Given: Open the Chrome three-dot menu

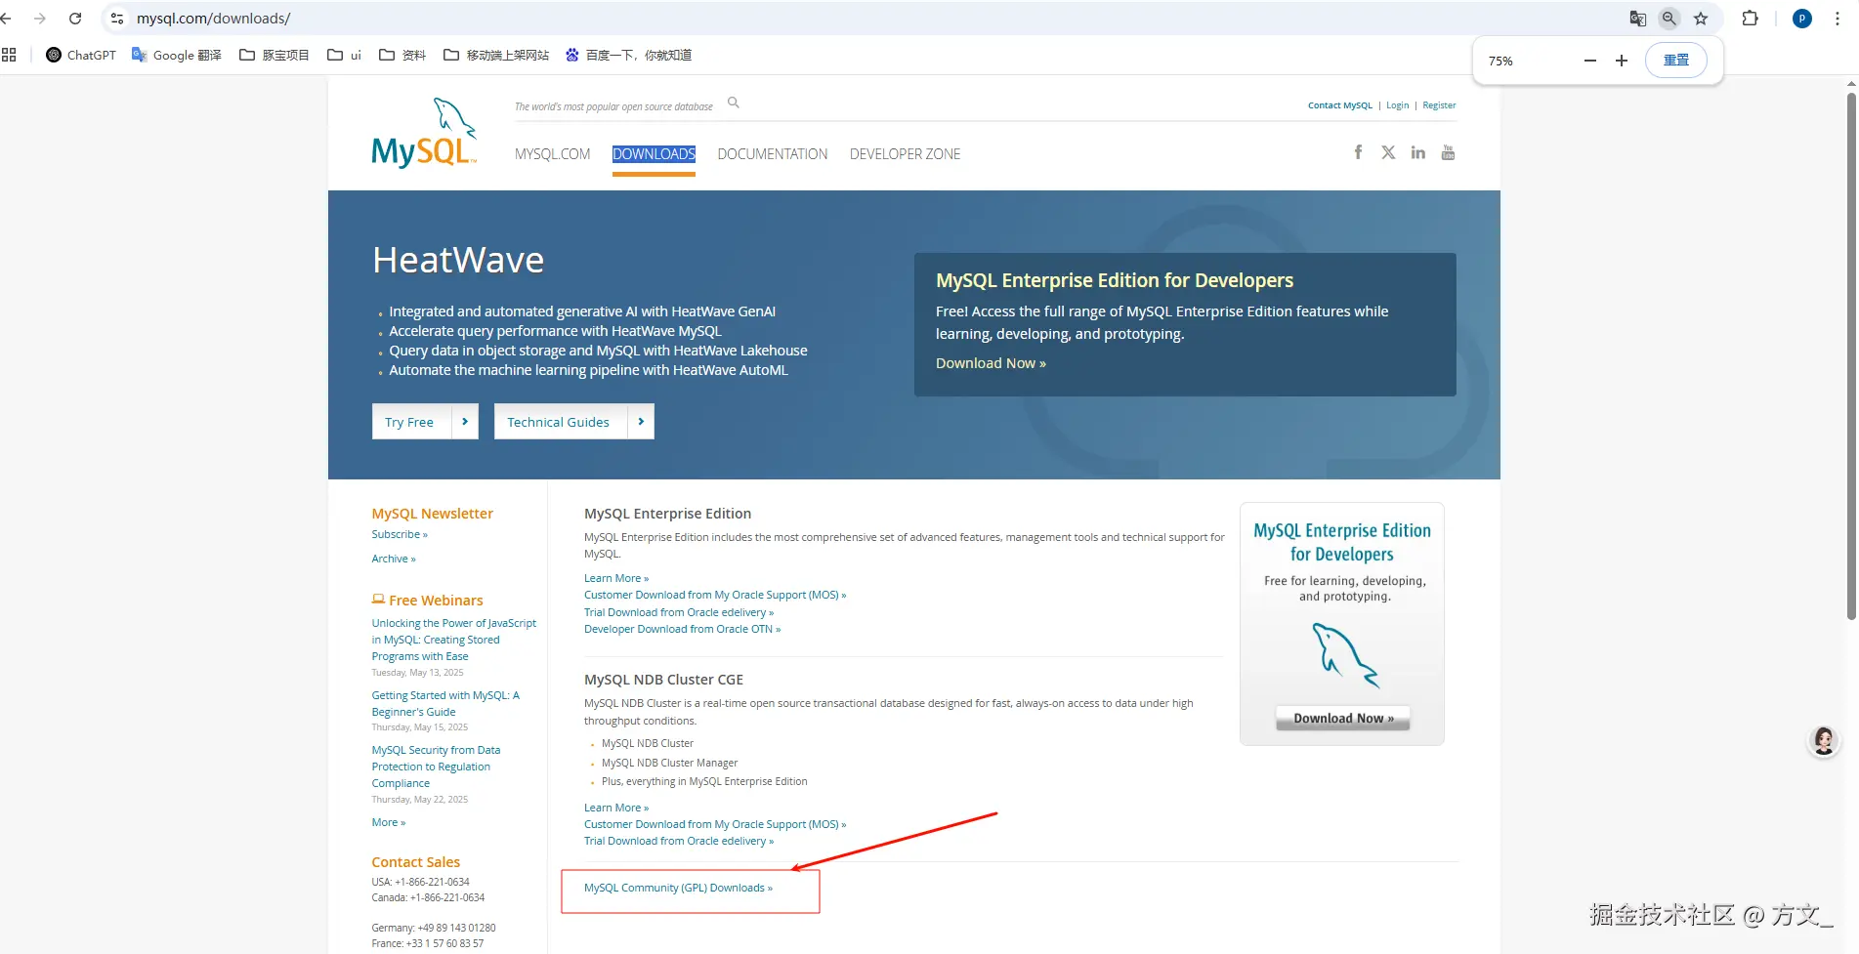Looking at the screenshot, I should coord(1838,19).
